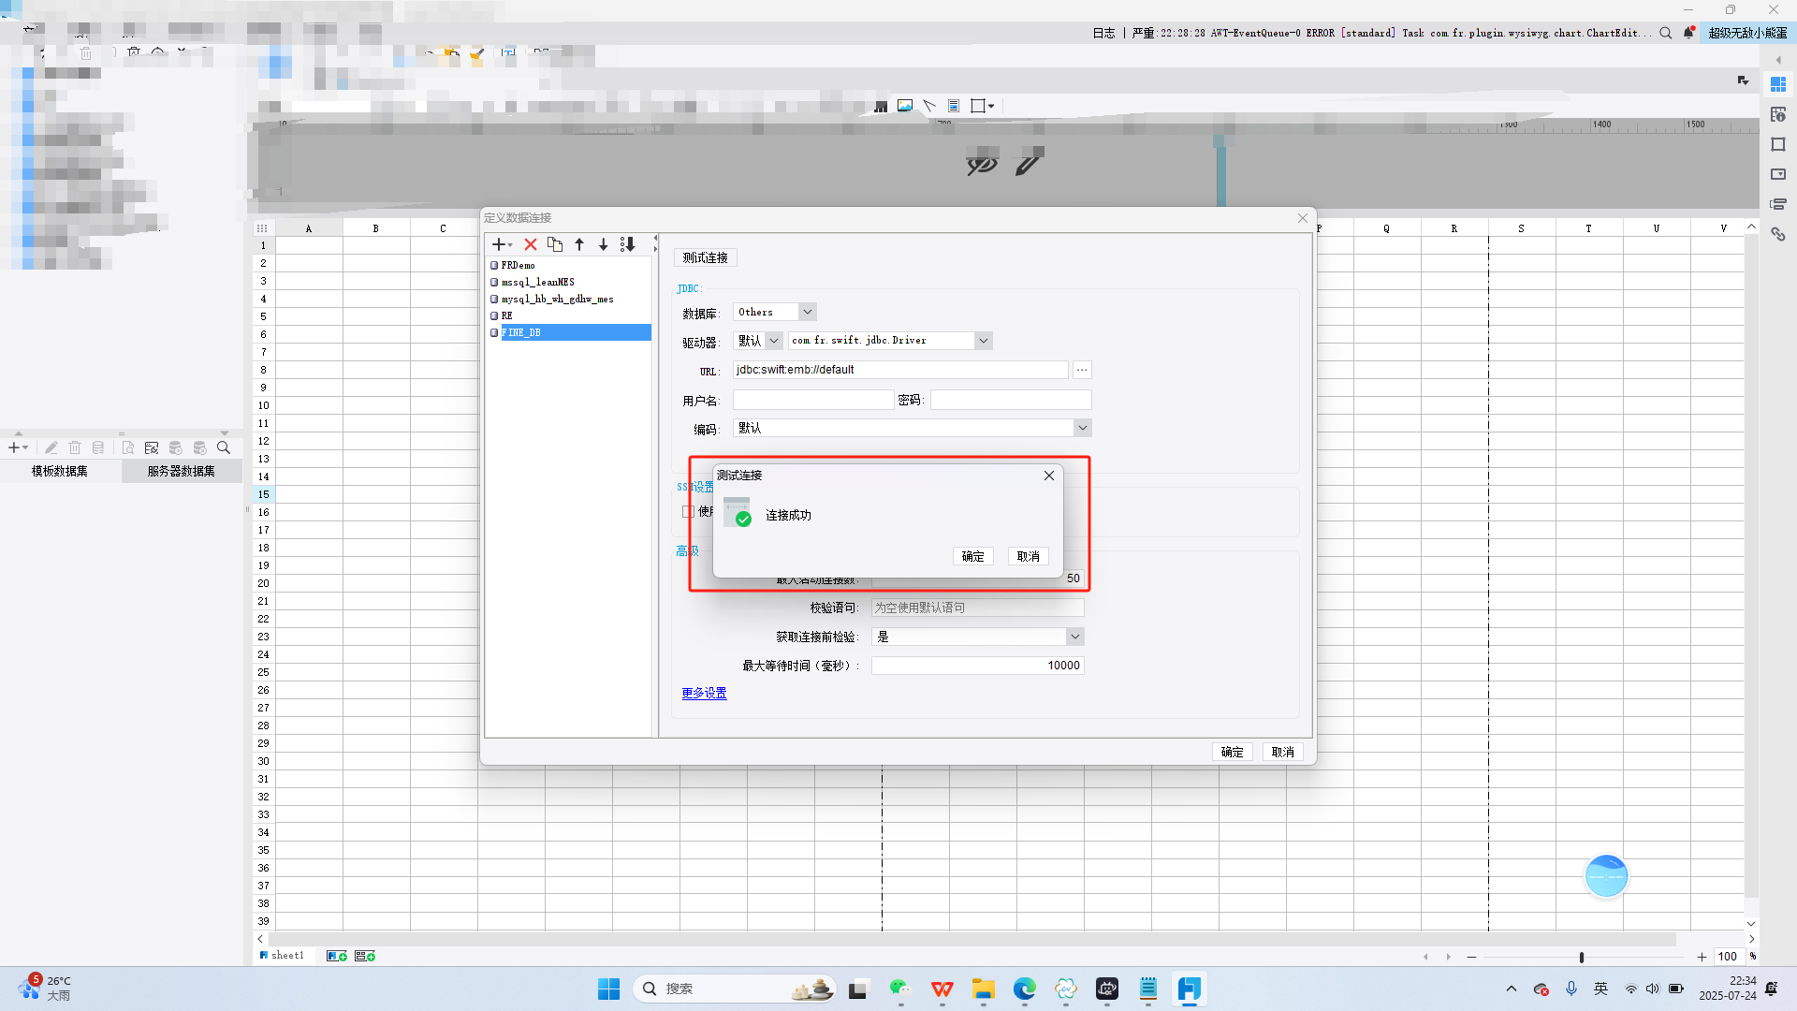Sort the data connection list
The width and height of the screenshot is (1797, 1011).
point(628,244)
